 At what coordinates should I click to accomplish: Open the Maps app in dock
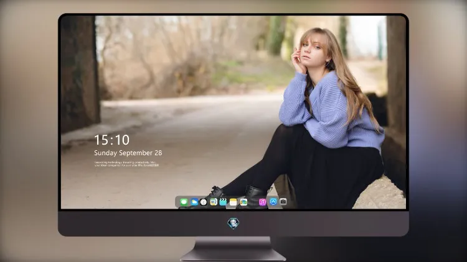(213, 202)
